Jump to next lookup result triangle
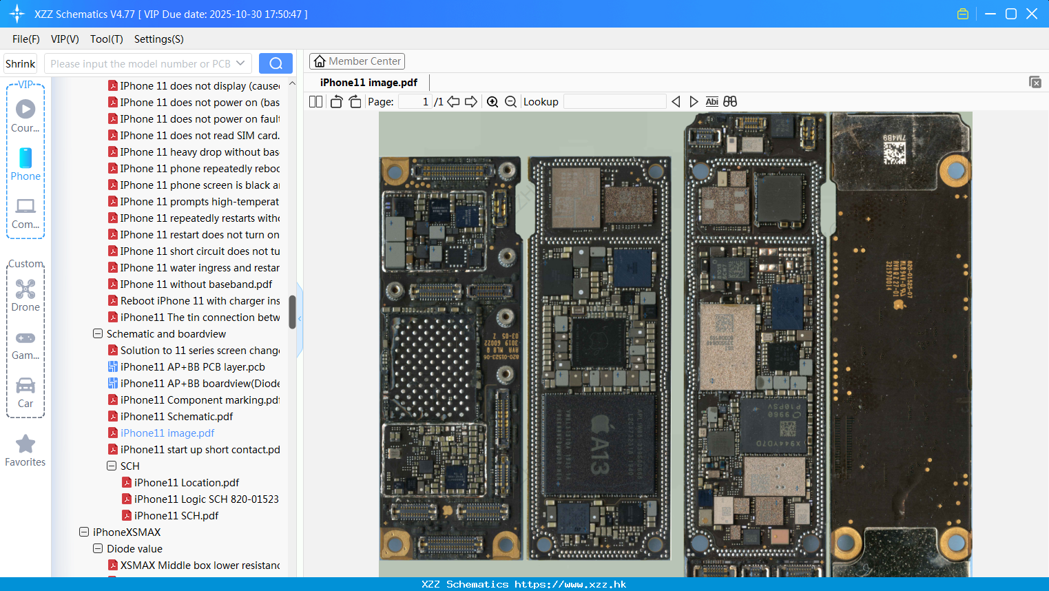 pyautogui.click(x=694, y=102)
